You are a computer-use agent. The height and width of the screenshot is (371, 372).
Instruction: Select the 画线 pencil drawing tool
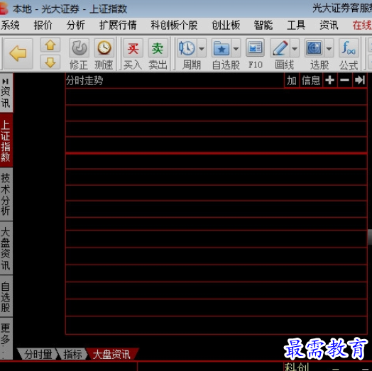click(280, 48)
